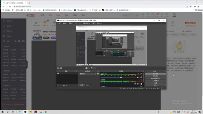The height and width of the screenshot is (114, 203).
Task: Expand the 直播回看 link on right panel
Action: 187,31
